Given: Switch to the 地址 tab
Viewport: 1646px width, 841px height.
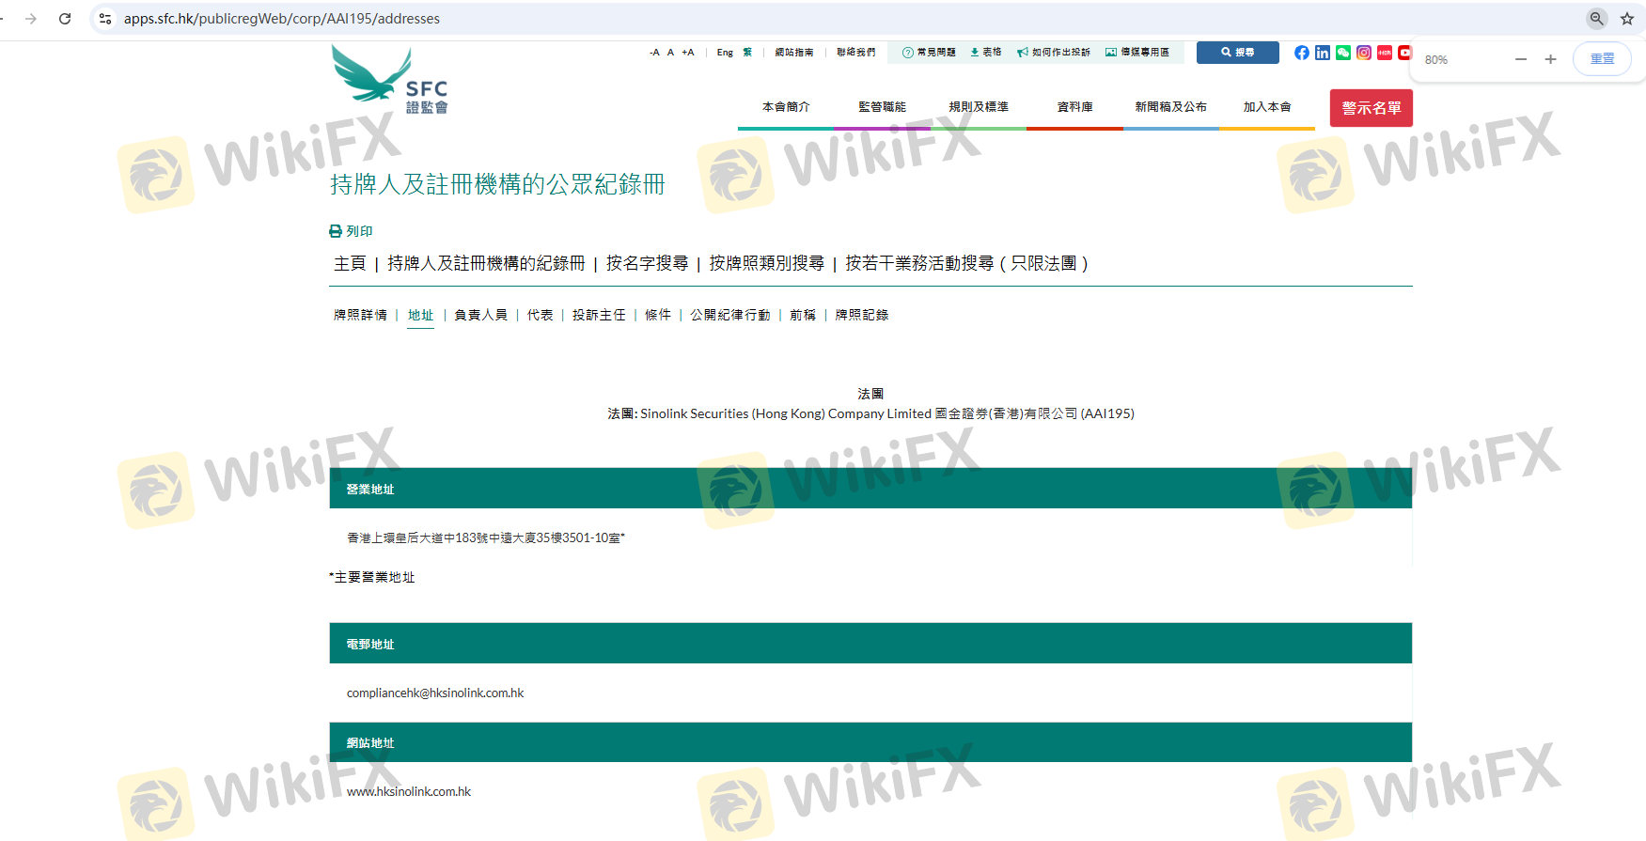Looking at the screenshot, I should (x=421, y=316).
